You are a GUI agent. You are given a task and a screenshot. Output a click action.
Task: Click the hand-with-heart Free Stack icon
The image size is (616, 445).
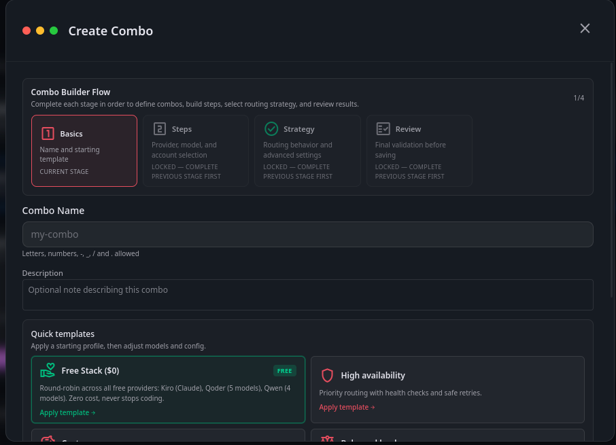pyautogui.click(x=48, y=370)
